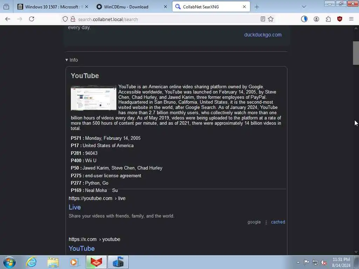Open a new tab with plus button

[257, 7]
